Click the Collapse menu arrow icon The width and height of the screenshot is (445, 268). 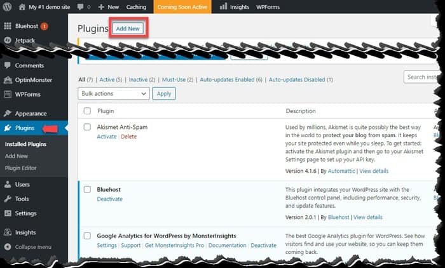click(8, 247)
